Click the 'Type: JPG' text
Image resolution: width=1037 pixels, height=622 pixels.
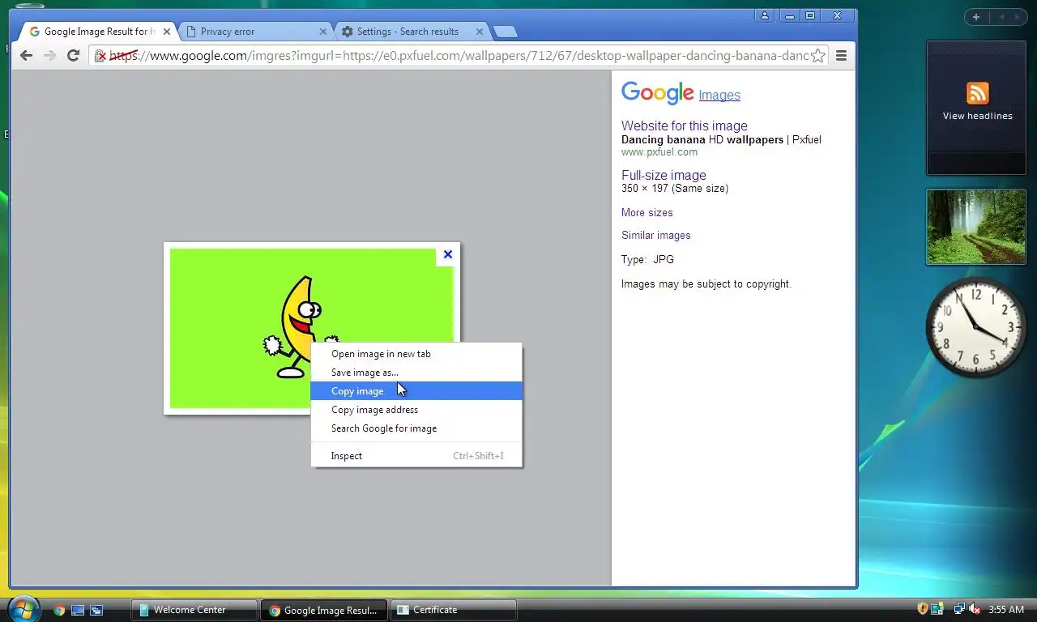(x=647, y=259)
